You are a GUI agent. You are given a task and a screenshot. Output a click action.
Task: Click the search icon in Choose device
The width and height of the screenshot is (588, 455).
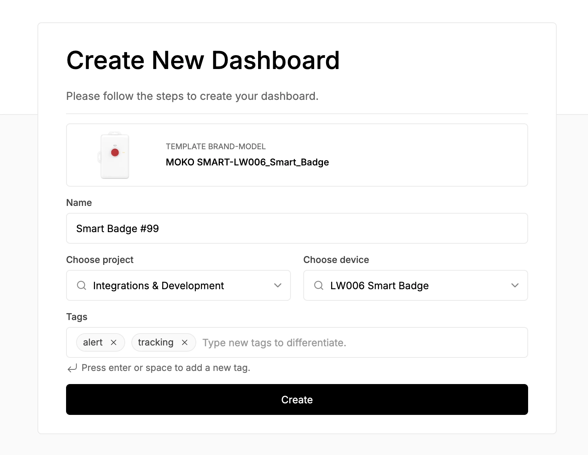point(319,285)
